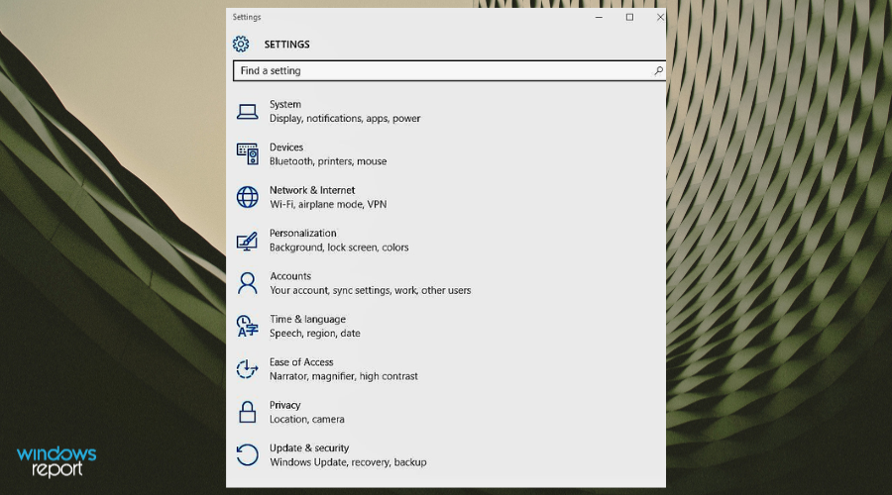Click the Time & language clock icon

[x=247, y=327]
